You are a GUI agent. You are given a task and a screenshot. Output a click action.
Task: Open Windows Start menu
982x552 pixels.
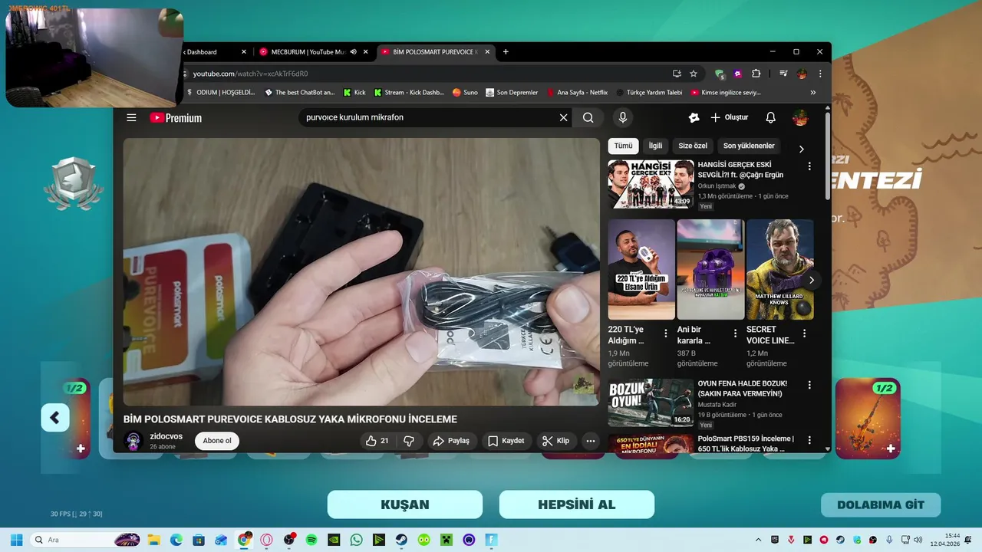(16, 540)
